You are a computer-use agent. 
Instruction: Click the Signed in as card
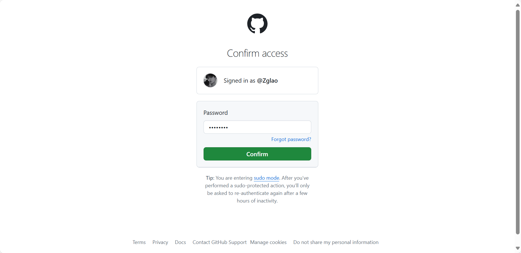257,80
